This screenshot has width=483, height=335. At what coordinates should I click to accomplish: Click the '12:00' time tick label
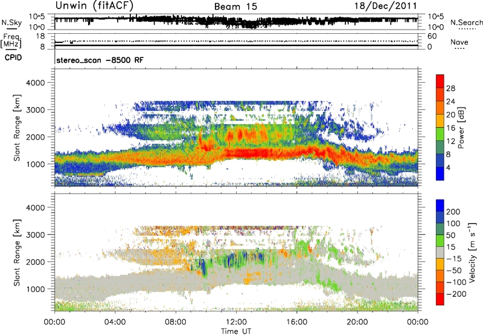pyautogui.click(x=236, y=322)
